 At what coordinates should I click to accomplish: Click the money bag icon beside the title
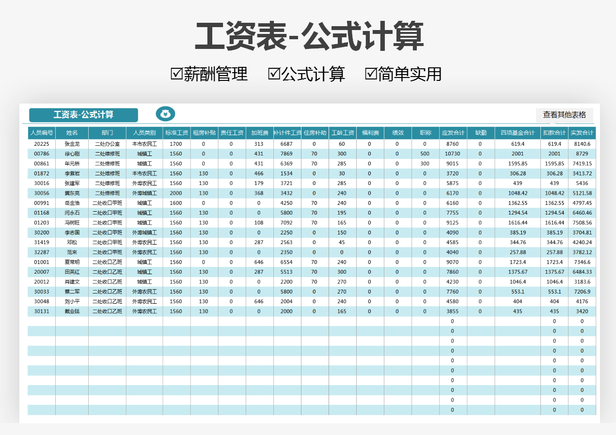pos(165,113)
